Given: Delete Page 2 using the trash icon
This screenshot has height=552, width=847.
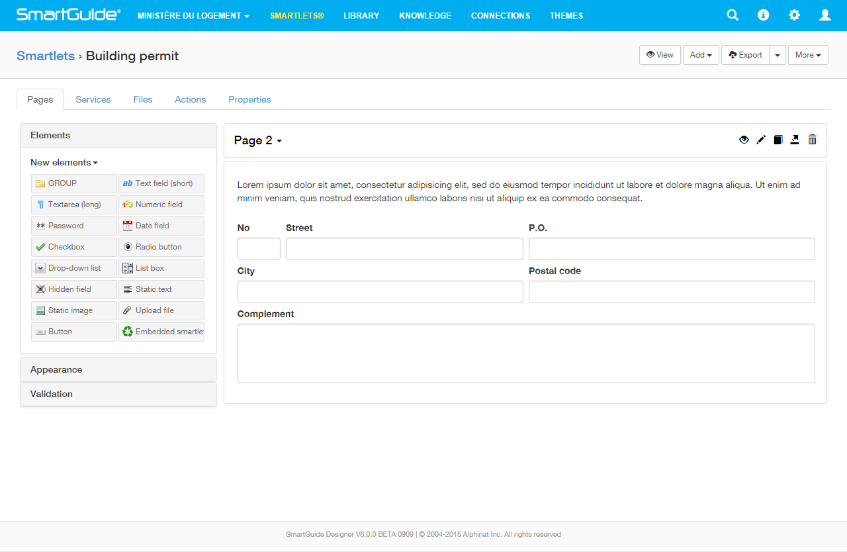Looking at the screenshot, I should pos(812,140).
